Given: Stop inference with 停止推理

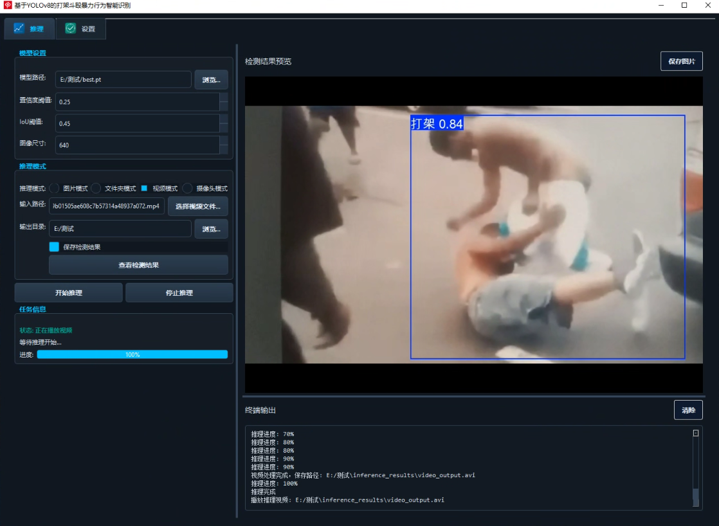Looking at the screenshot, I should [x=179, y=293].
